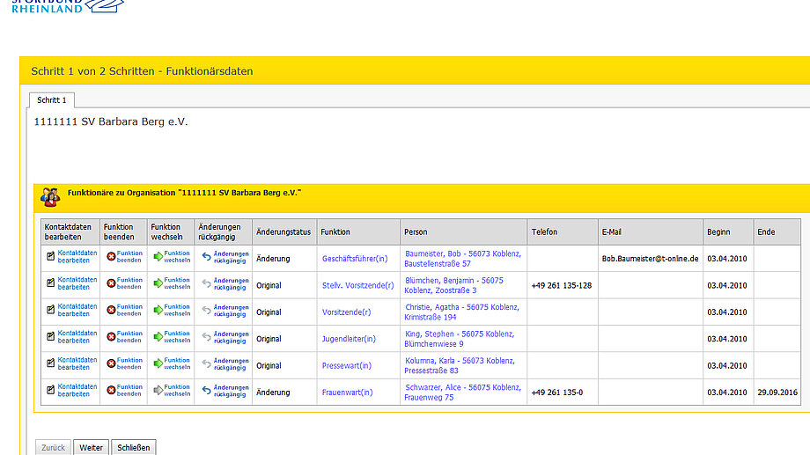Click the Änderungsstatus column header

[x=283, y=232]
